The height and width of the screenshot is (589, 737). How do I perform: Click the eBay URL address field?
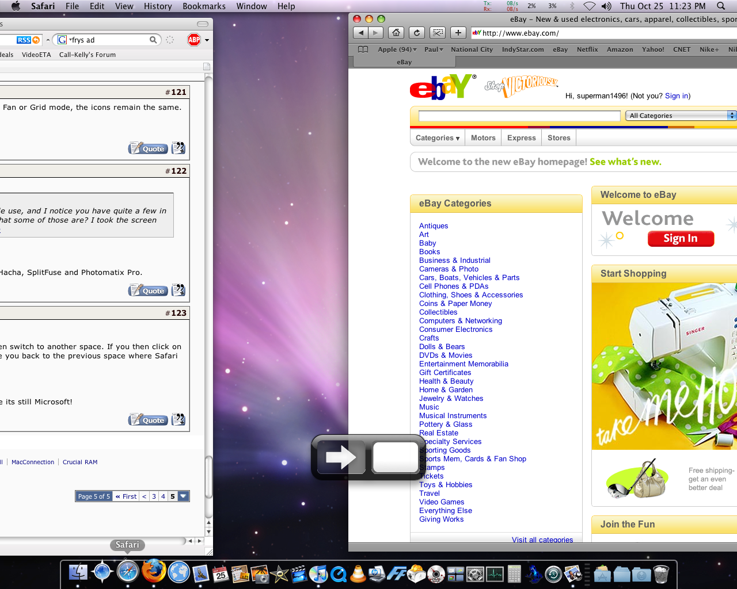coord(604,33)
